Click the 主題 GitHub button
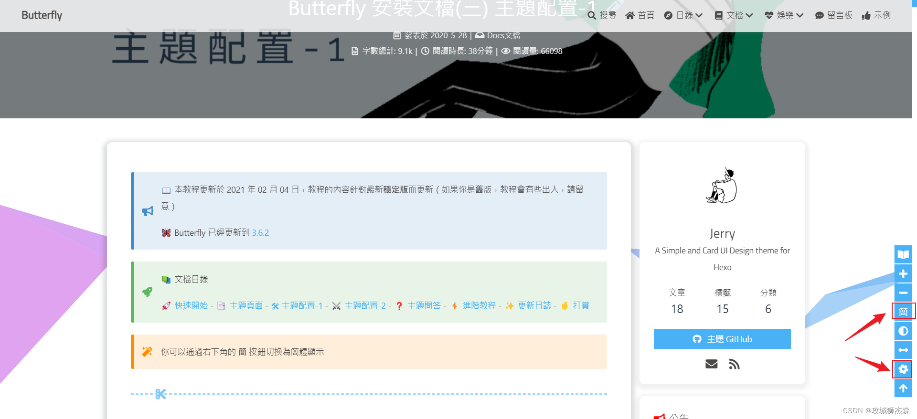The image size is (917, 419). click(722, 339)
